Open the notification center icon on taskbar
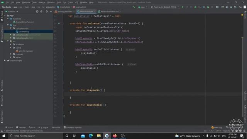The height and width of the screenshot is (139, 247). point(242,136)
